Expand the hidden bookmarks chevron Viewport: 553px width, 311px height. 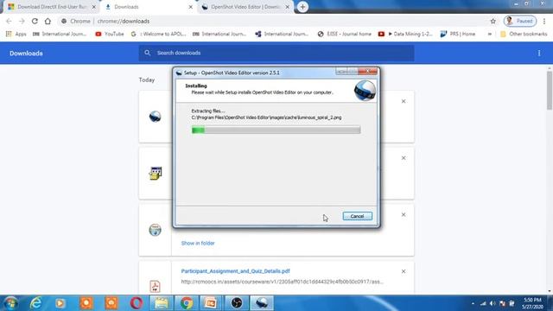[x=490, y=34]
